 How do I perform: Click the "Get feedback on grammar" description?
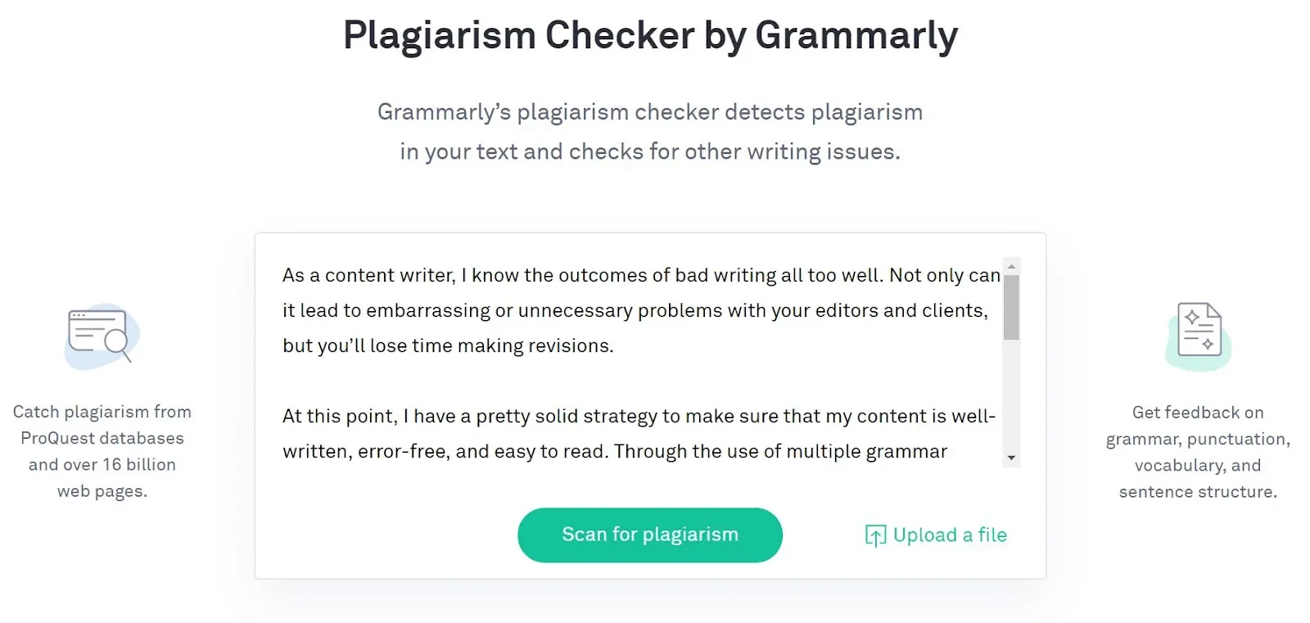point(1197,426)
